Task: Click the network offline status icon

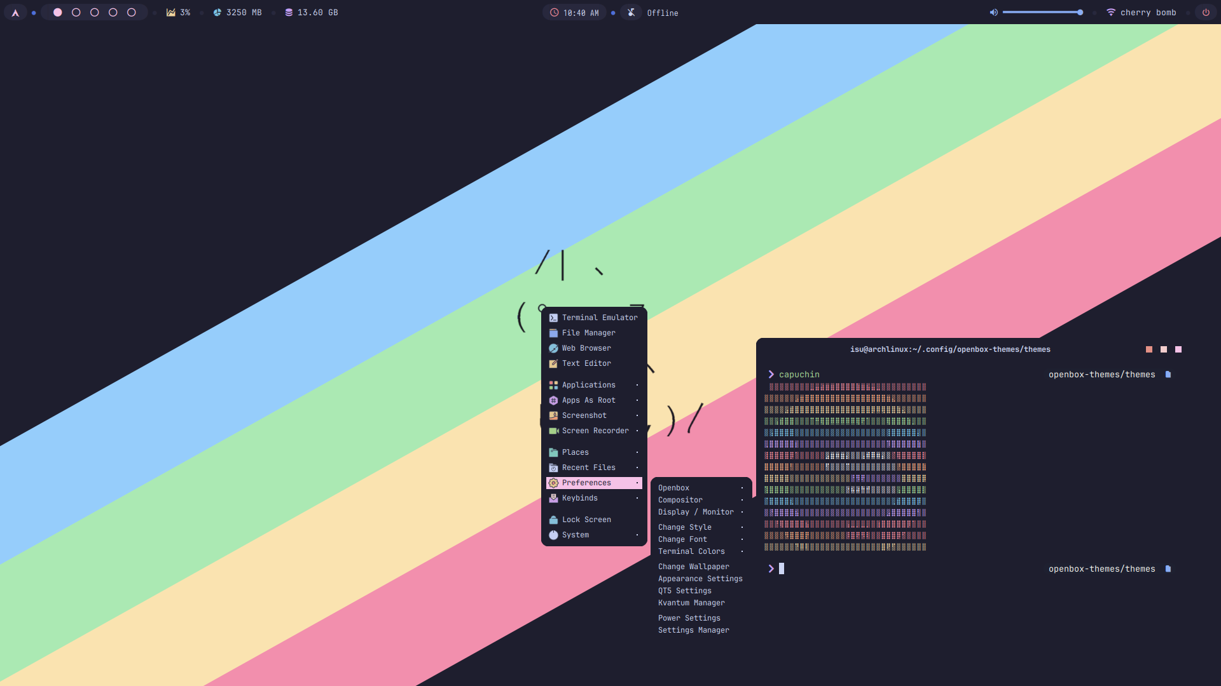Action: pyautogui.click(x=631, y=12)
